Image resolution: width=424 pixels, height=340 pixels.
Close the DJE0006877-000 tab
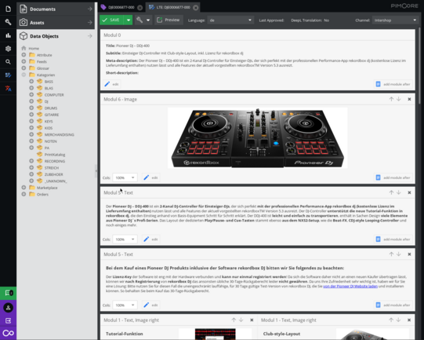140,7
